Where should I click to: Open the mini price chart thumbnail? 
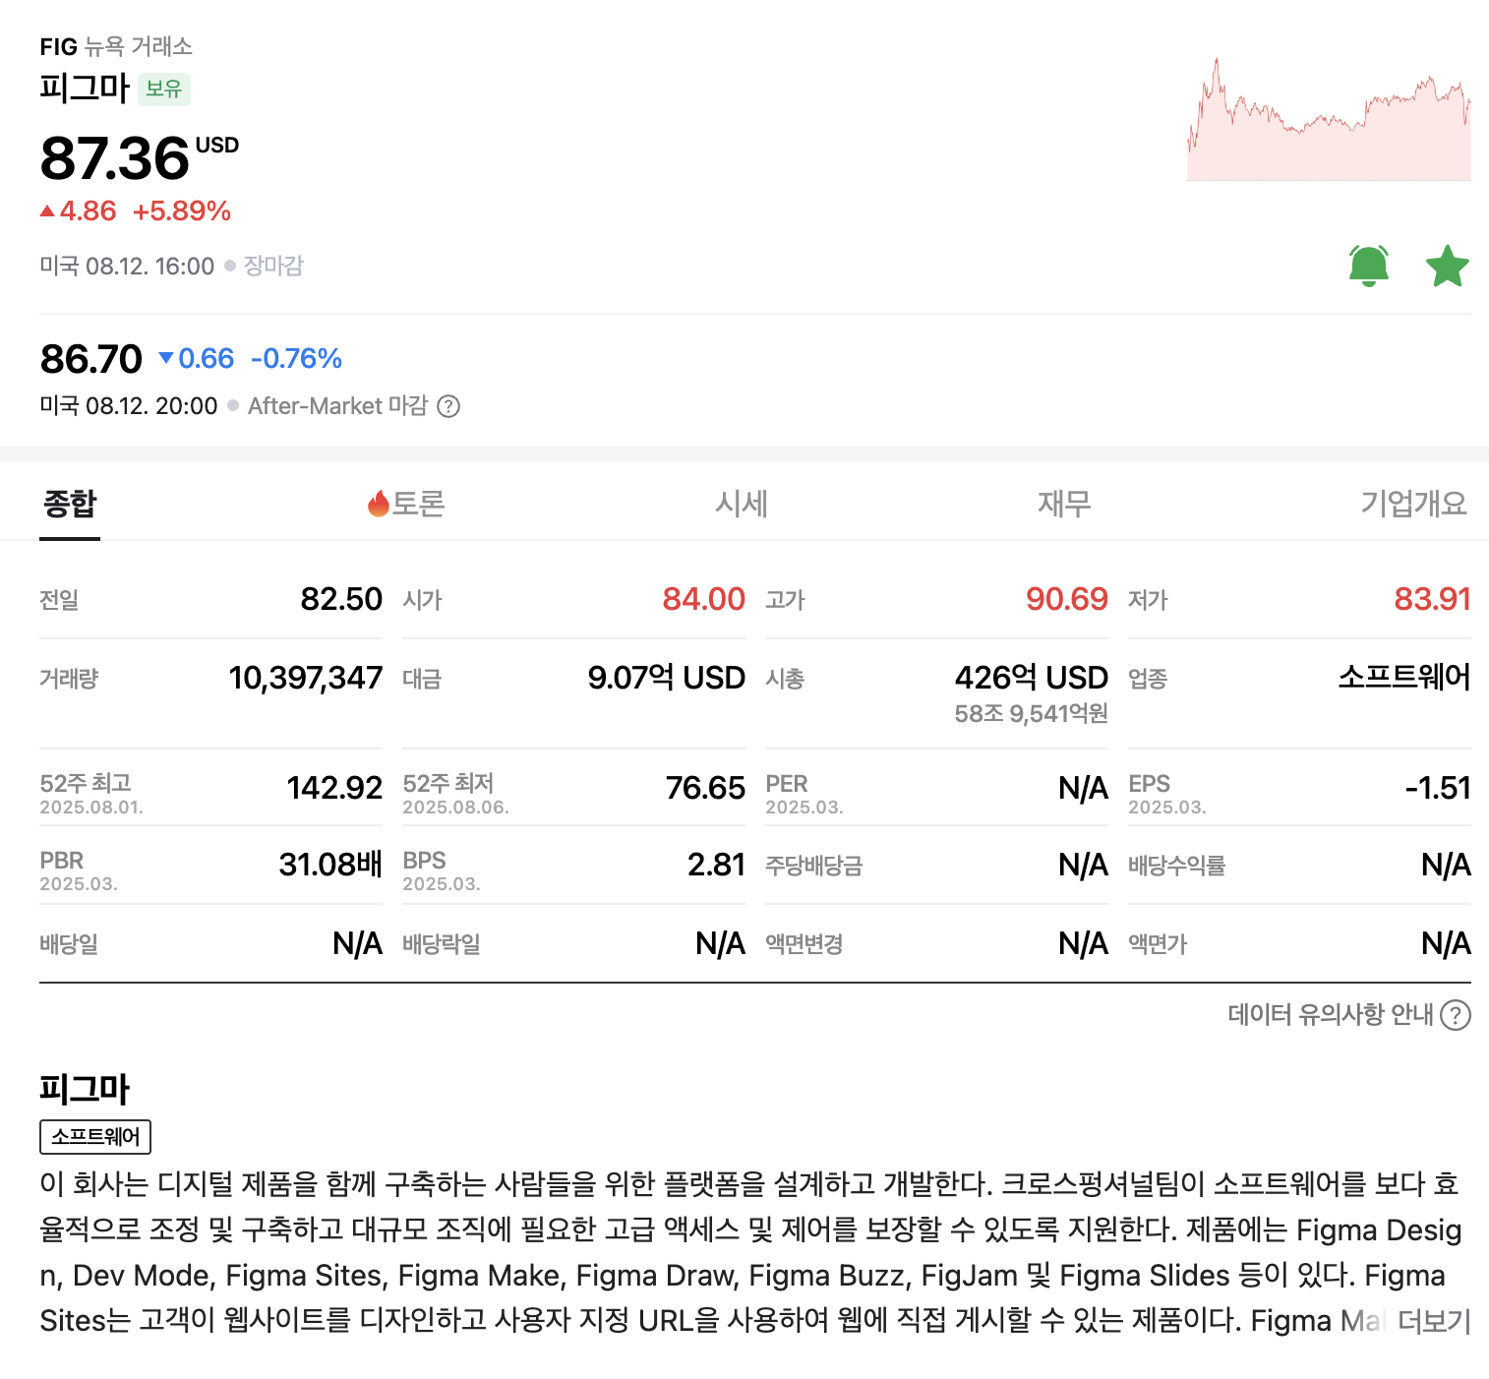[x=1329, y=119]
